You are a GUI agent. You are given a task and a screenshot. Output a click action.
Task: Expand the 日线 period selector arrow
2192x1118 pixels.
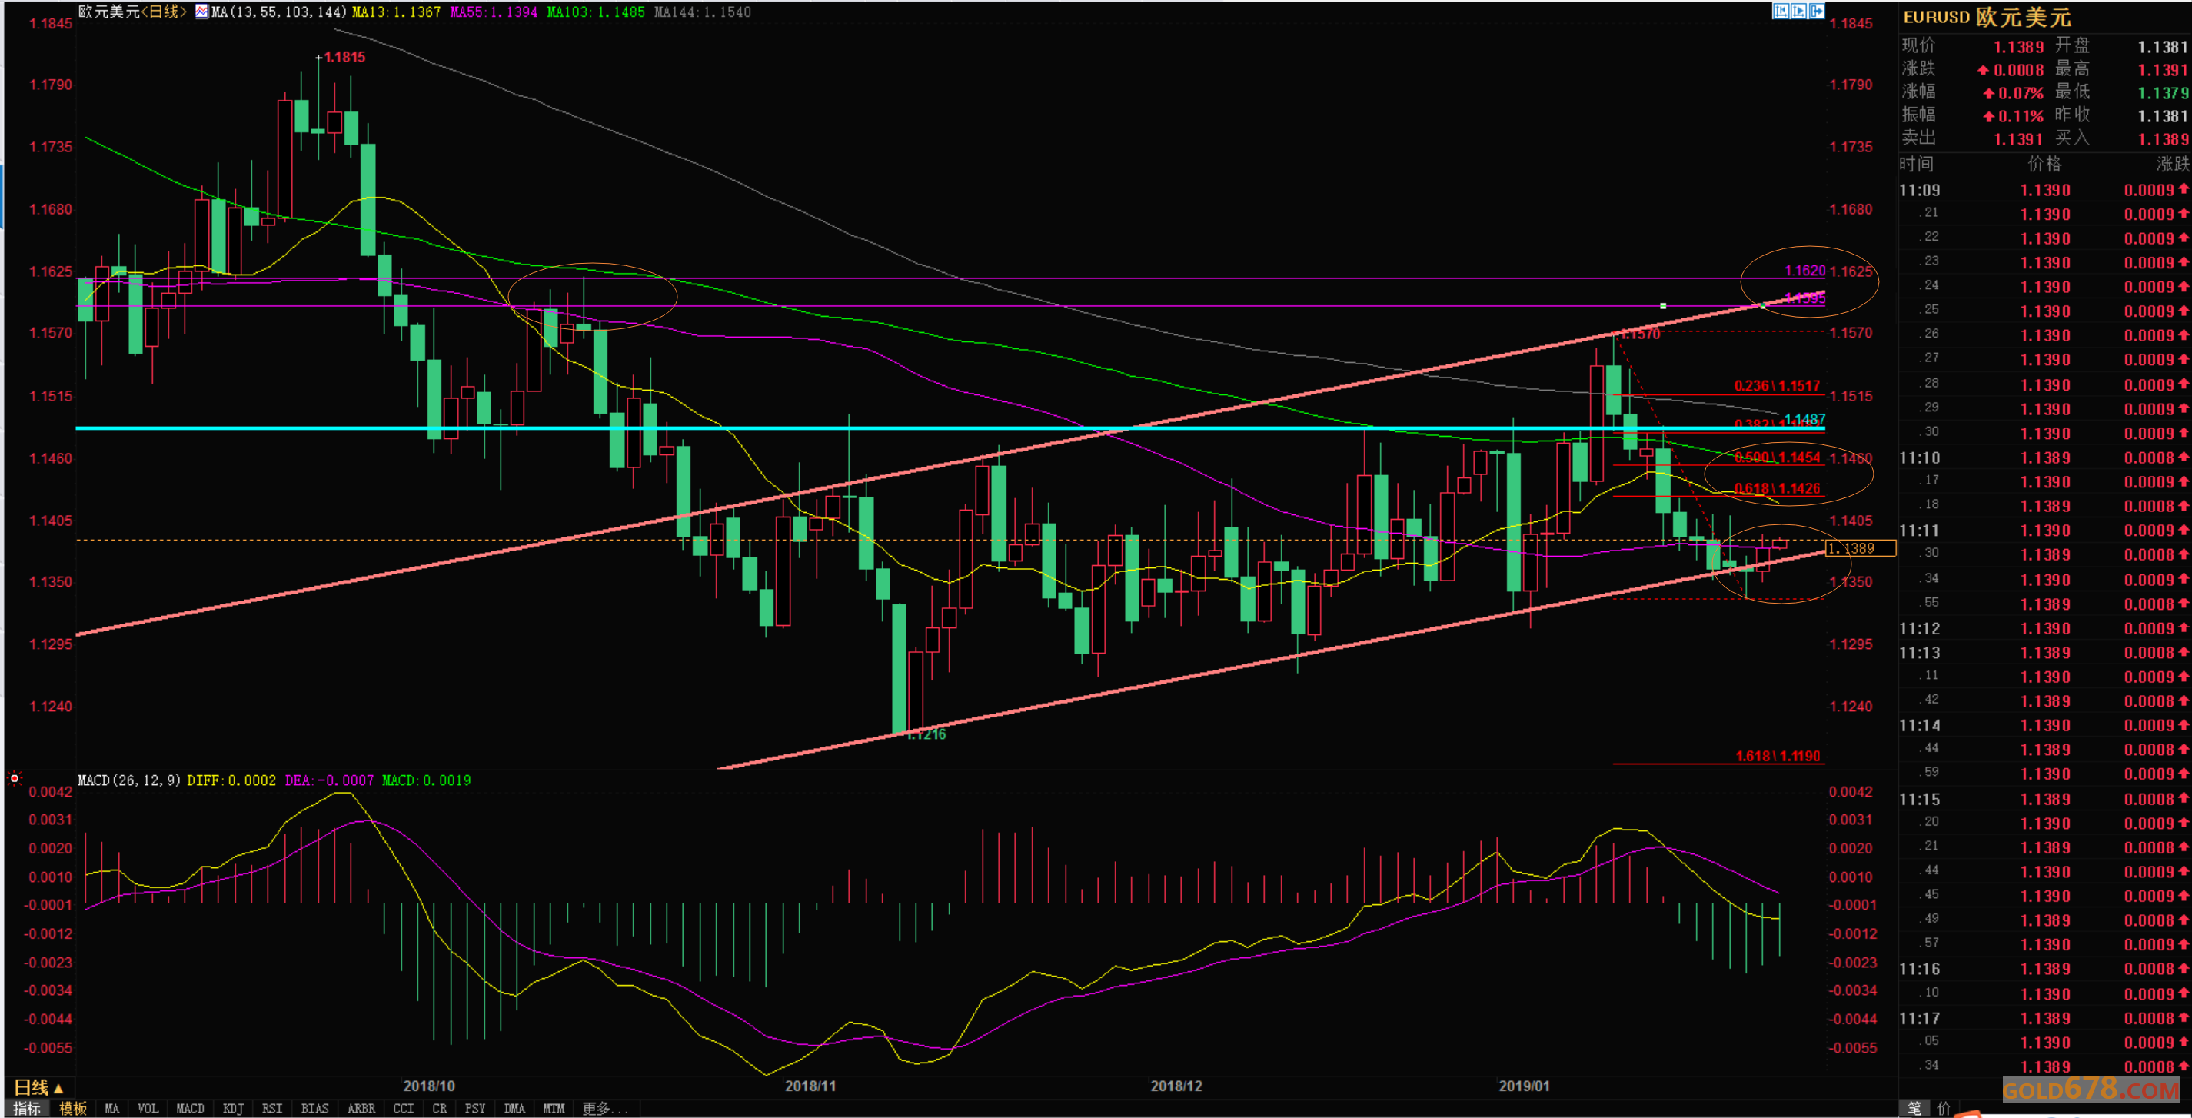coord(58,1088)
